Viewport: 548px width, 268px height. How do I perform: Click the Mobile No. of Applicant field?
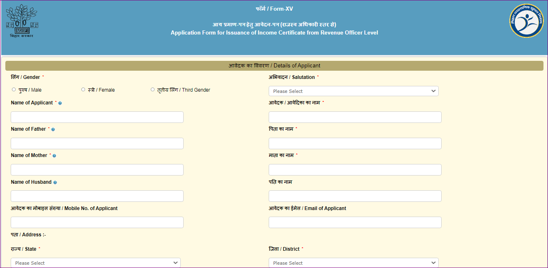(97, 222)
